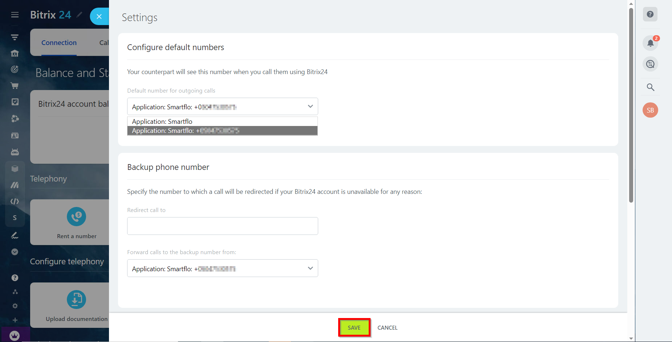The width and height of the screenshot is (672, 342).
Task: Click scrollbar down arrow at bottom
Action: coord(631,338)
